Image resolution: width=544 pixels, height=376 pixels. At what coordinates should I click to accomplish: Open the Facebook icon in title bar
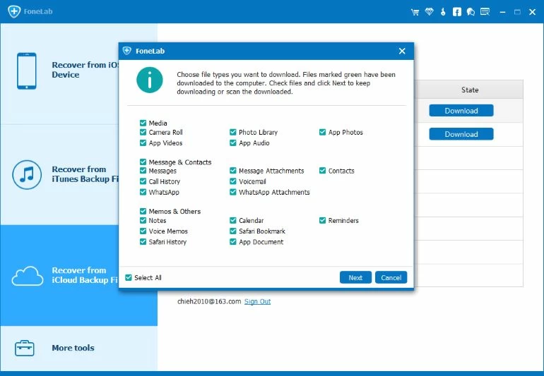(457, 12)
